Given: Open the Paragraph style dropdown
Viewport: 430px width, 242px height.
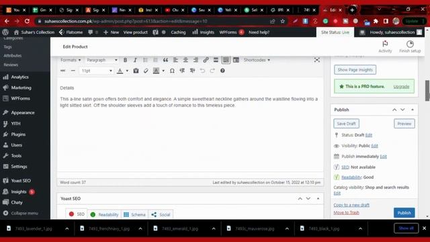Looking at the screenshot, I should (x=102, y=60).
